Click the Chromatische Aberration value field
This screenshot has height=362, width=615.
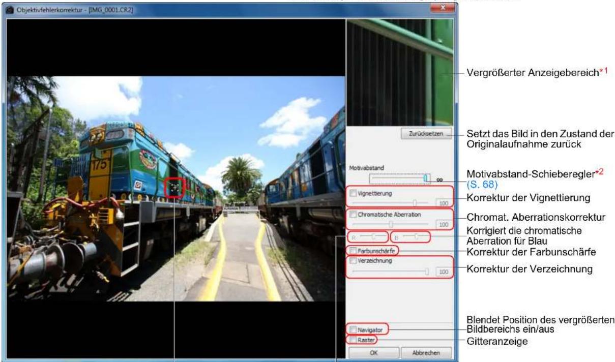pyautogui.click(x=443, y=224)
